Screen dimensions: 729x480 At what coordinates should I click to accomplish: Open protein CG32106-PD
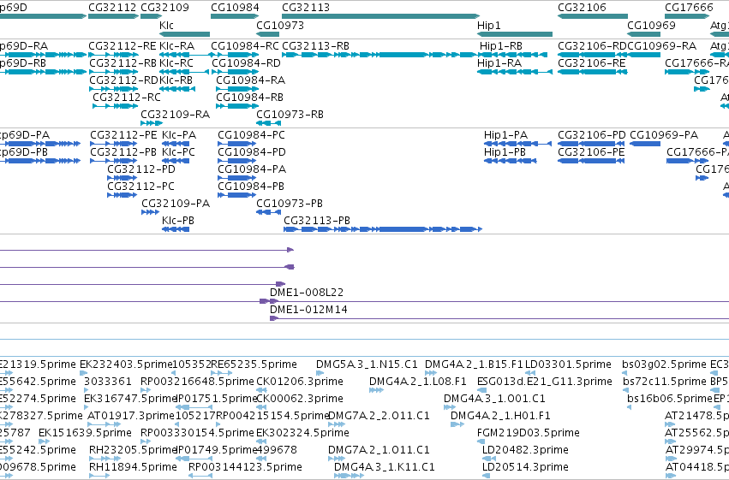[x=591, y=144]
